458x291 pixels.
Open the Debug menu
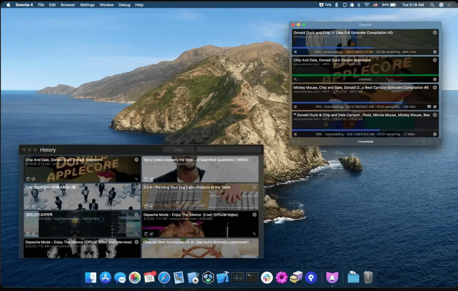pyautogui.click(x=124, y=5)
